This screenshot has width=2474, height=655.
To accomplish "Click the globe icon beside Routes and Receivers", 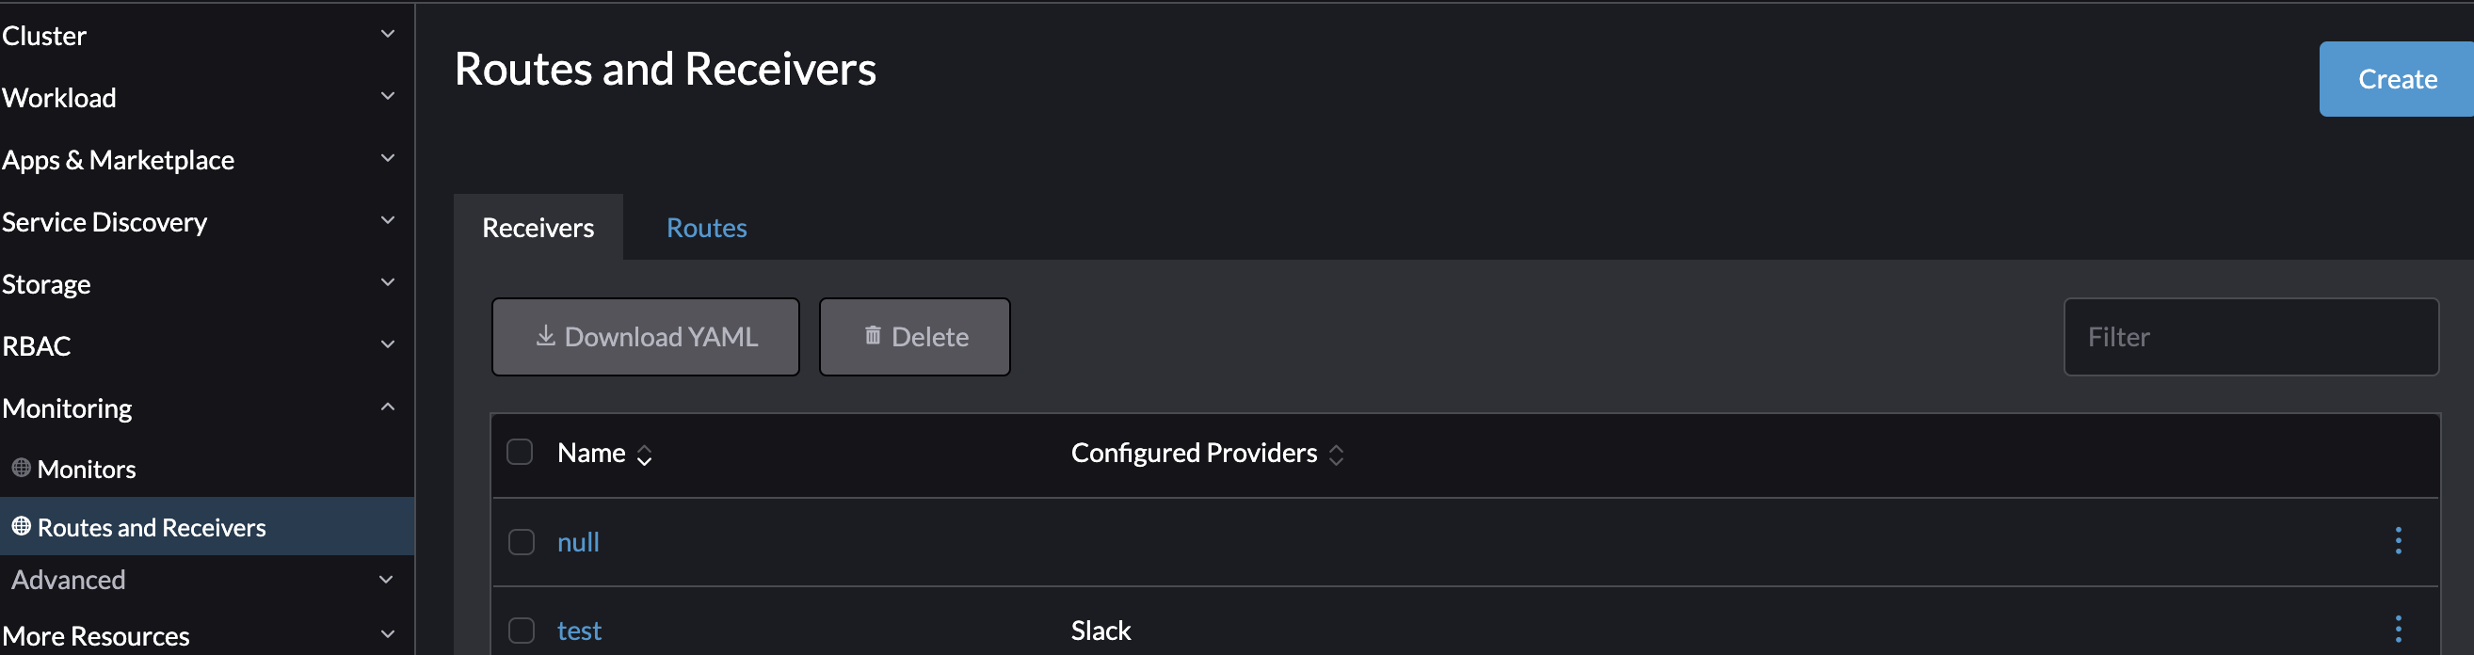I will click(20, 526).
